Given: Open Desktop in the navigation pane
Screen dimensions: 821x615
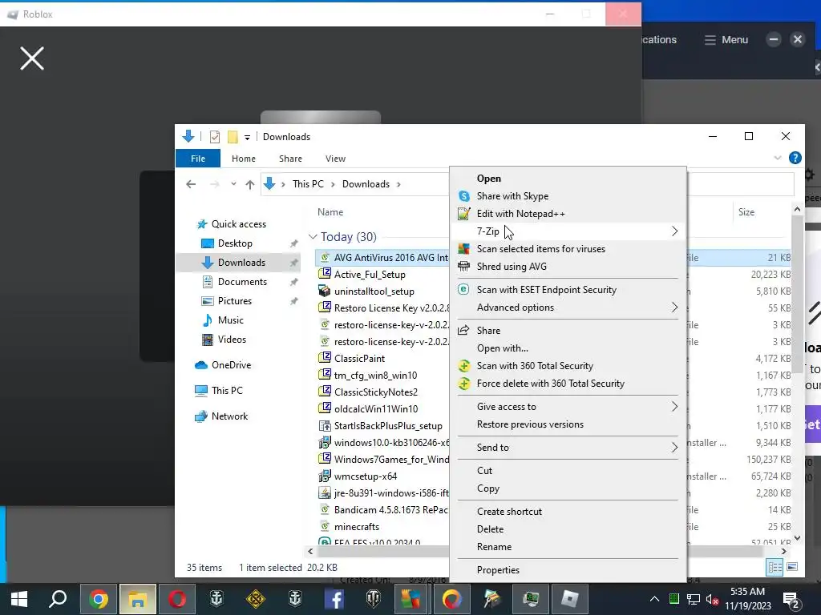Looking at the screenshot, I should point(235,243).
